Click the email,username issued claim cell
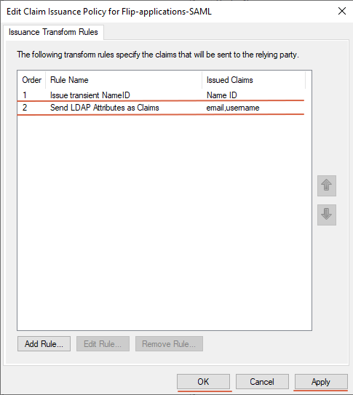 coord(233,108)
